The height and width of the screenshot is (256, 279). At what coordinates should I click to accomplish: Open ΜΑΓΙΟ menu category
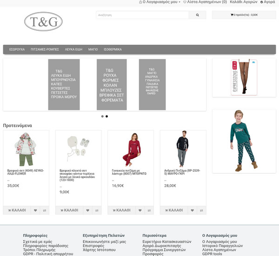tap(93, 49)
